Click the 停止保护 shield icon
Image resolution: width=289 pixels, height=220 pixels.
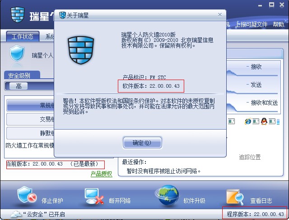(27, 195)
